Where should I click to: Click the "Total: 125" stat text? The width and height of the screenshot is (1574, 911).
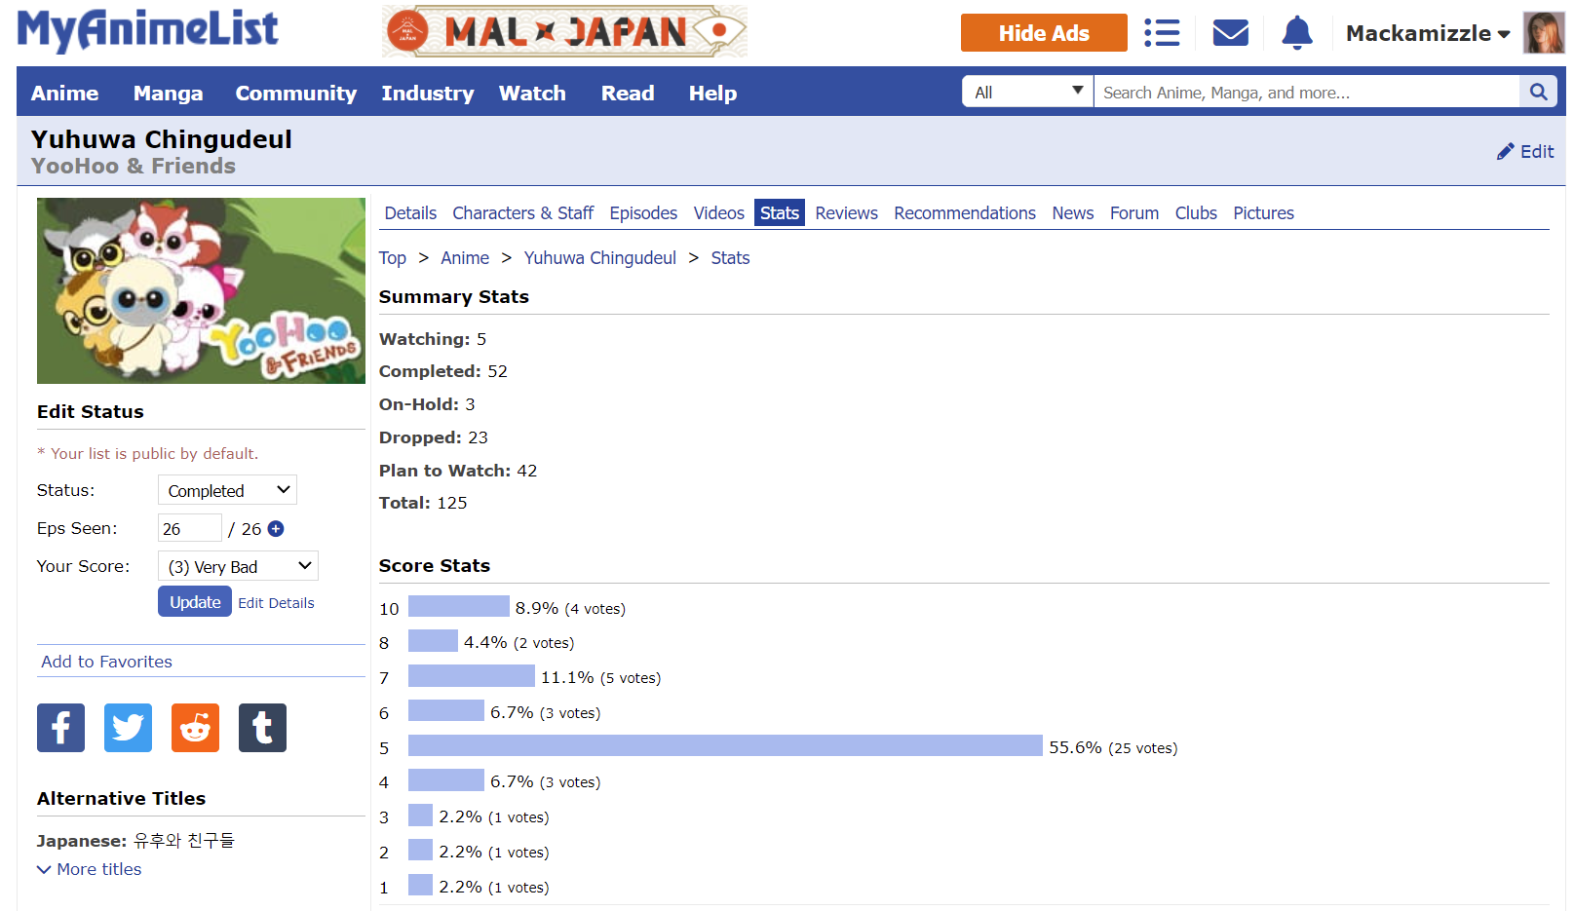click(423, 503)
